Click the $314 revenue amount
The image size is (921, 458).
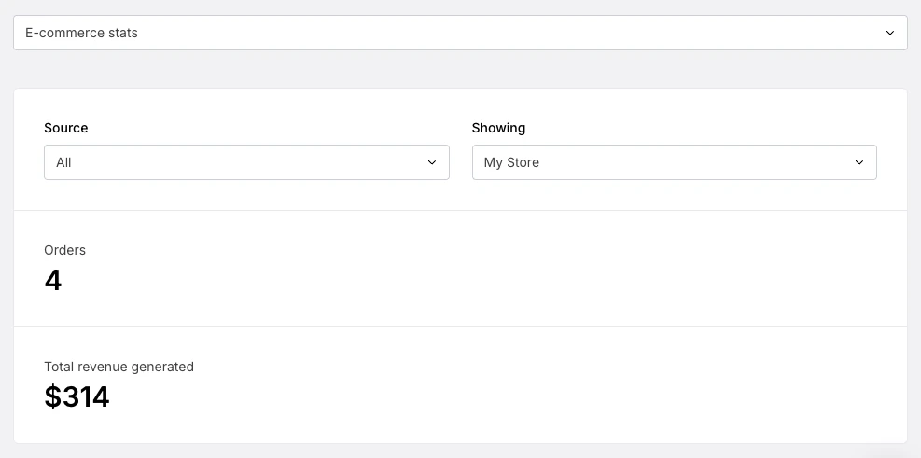77,397
